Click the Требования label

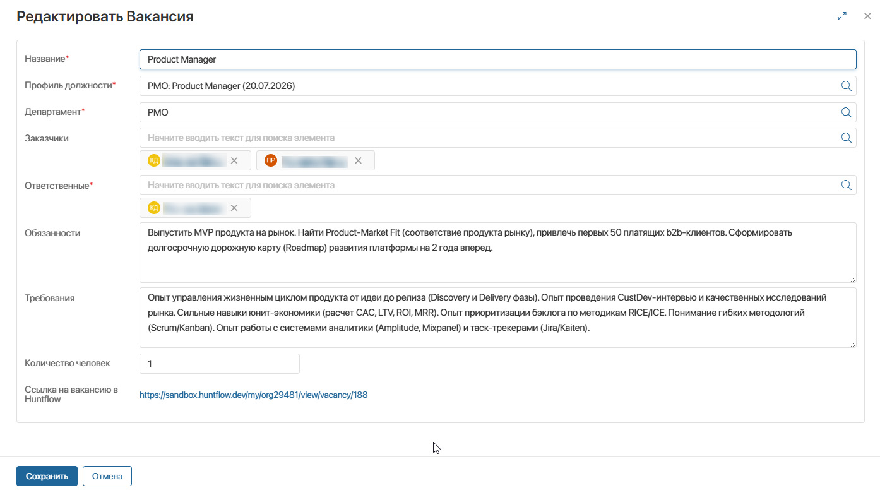point(49,298)
